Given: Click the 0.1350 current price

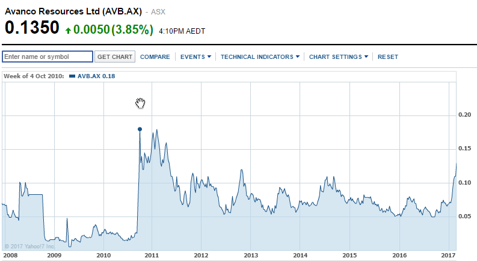Looking at the screenshot, I should pyautogui.click(x=32, y=28).
